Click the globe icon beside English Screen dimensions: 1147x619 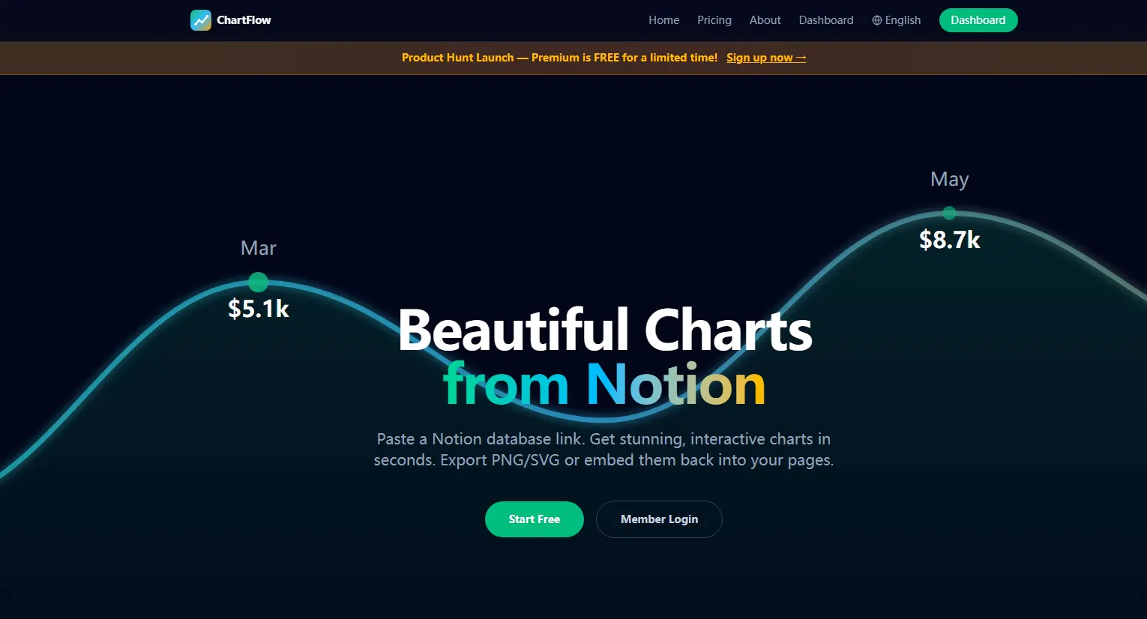pos(876,20)
